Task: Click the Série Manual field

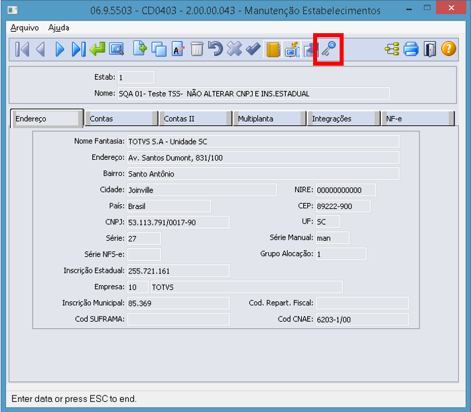Action: [x=332, y=238]
